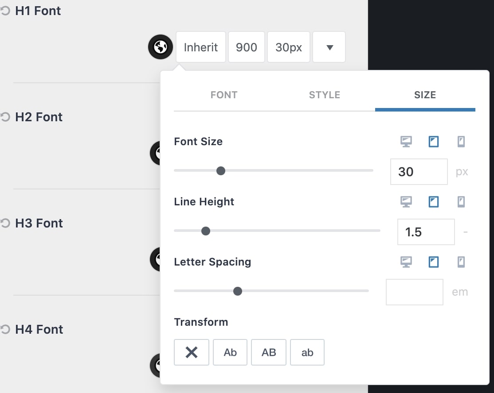
Task: Click the Letter Spacing em input field
Action: pos(415,292)
